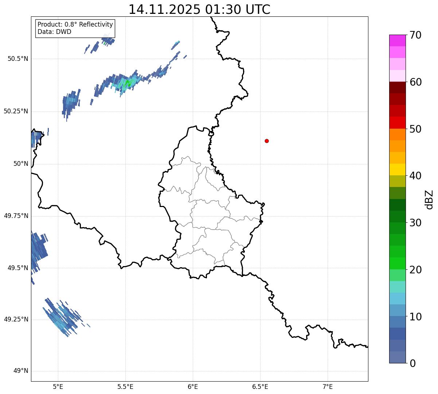This screenshot has width=438, height=394.
Task: Click the '6°E' longitude label
Action: coord(193,386)
